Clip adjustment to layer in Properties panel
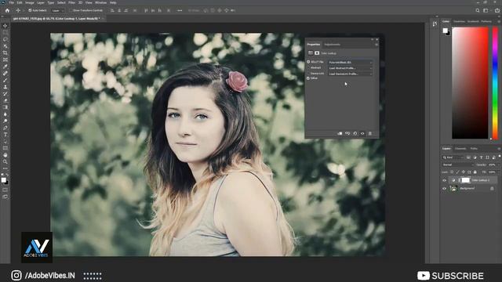The width and height of the screenshot is (502, 282). pyautogui.click(x=340, y=133)
